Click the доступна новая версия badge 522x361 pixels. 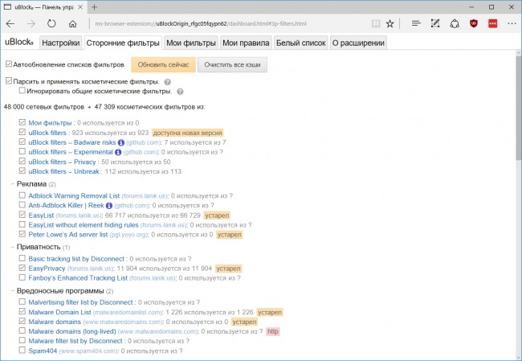point(187,133)
